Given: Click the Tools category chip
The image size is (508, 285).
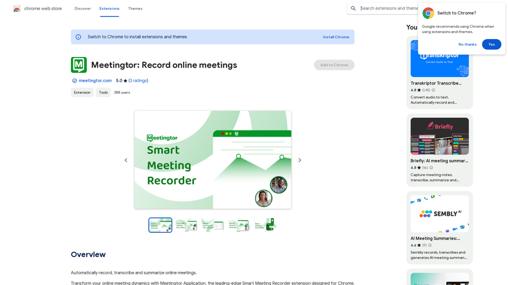Looking at the screenshot, I should click(103, 92).
